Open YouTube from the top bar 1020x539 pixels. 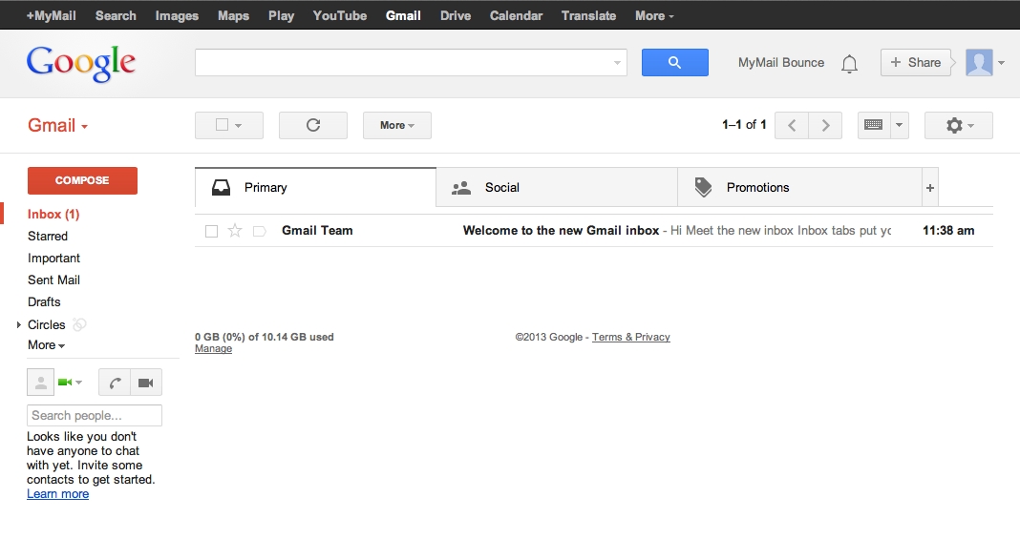[x=340, y=15]
